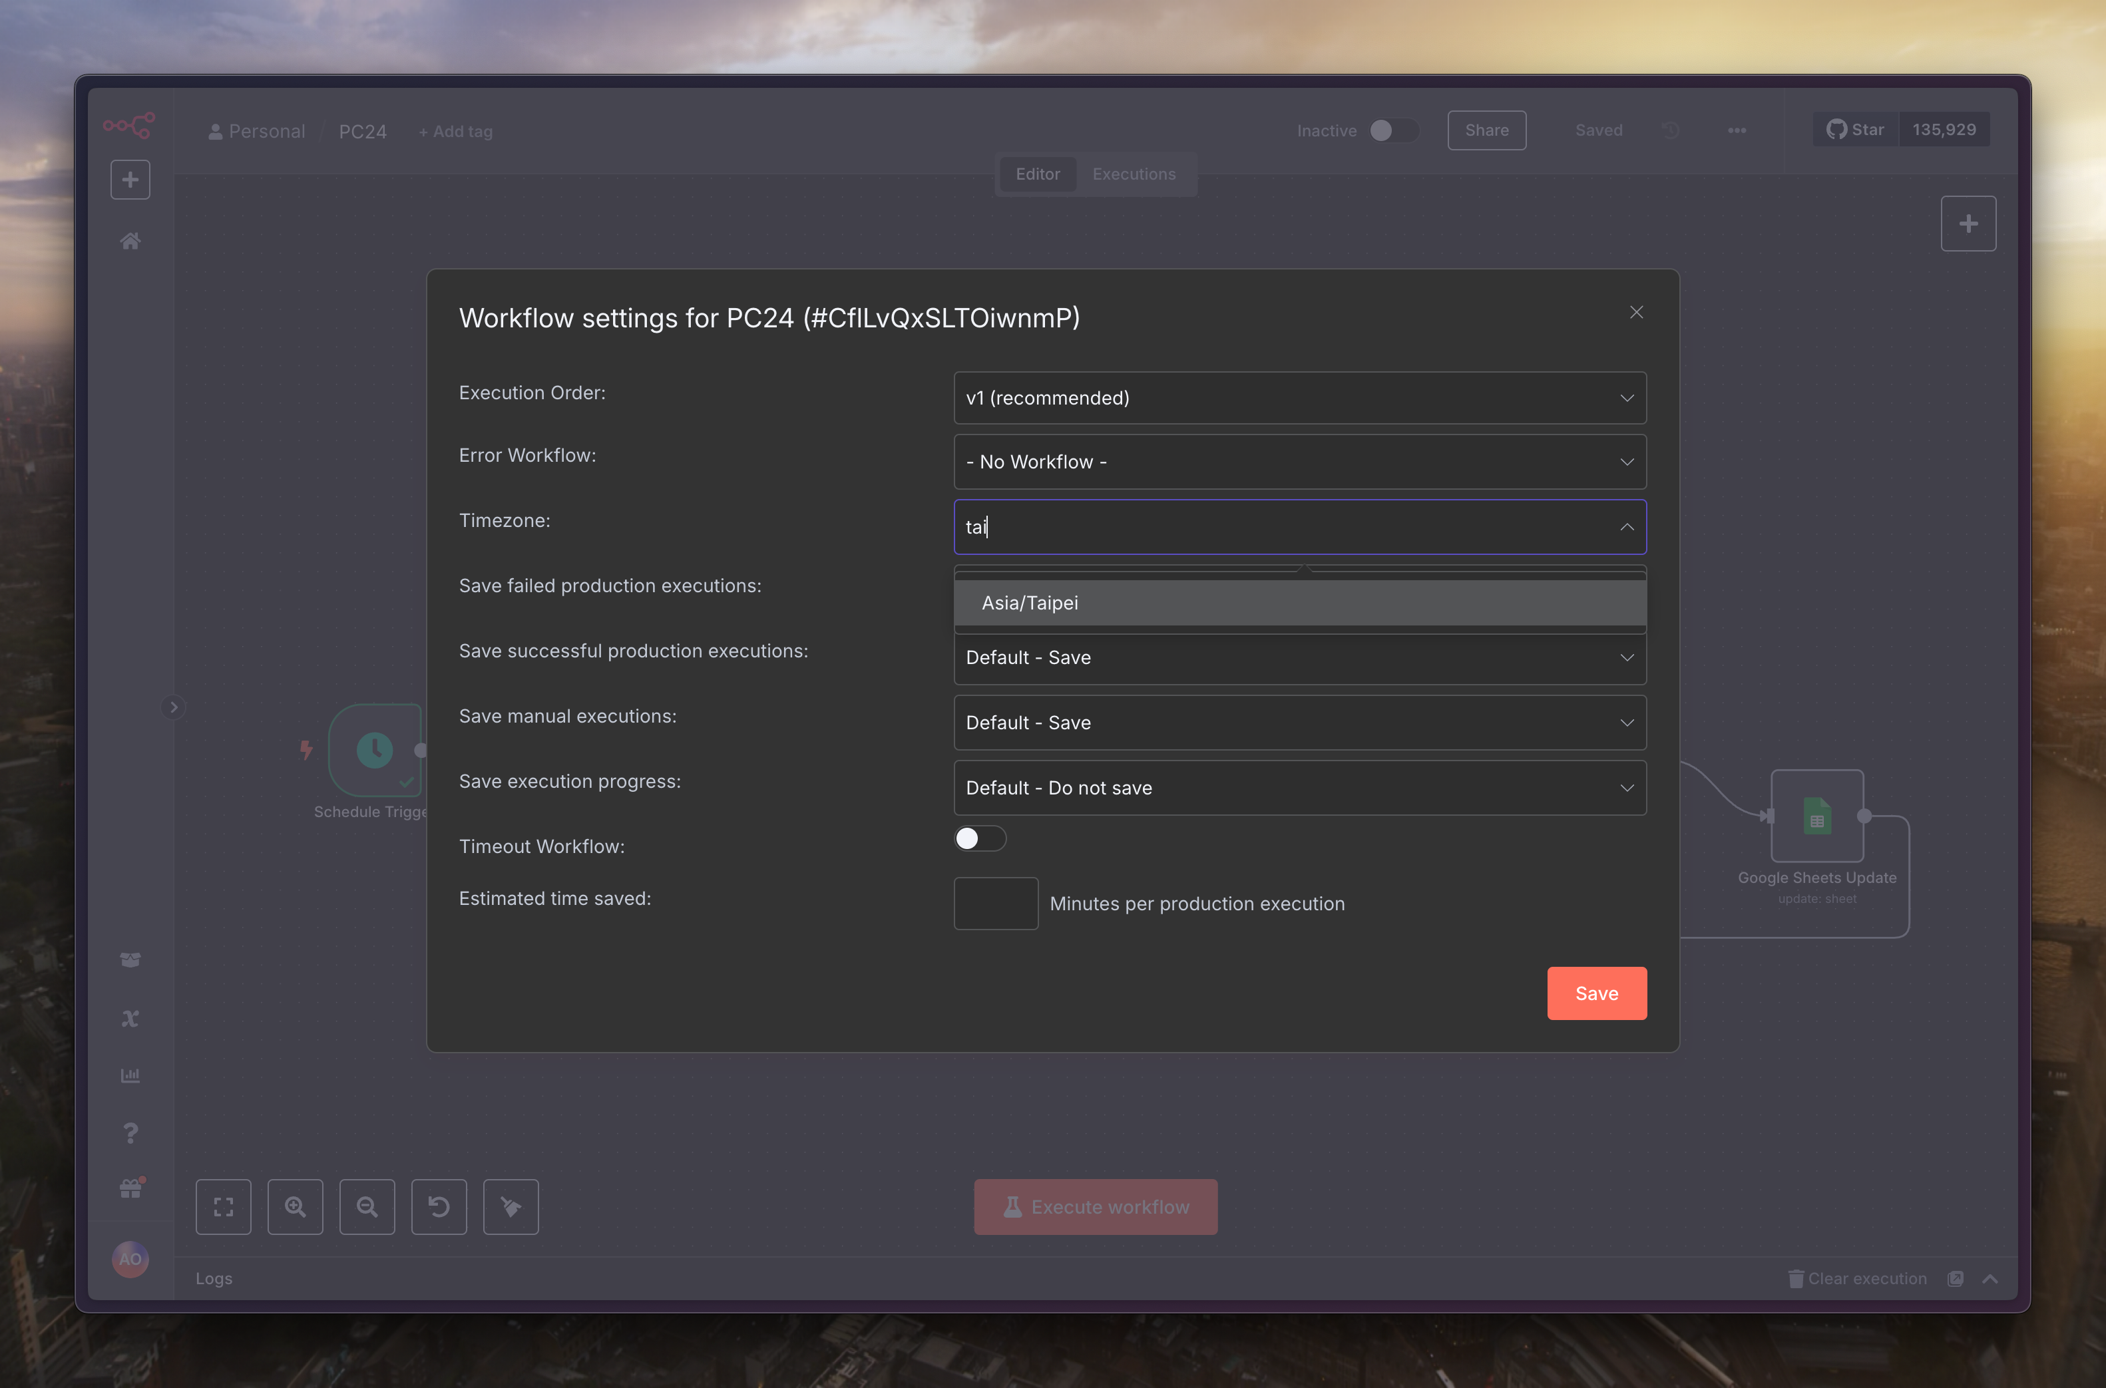2106x1388 pixels.
Task: Open Save successful production executions dropdown
Action: [x=1299, y=657]
